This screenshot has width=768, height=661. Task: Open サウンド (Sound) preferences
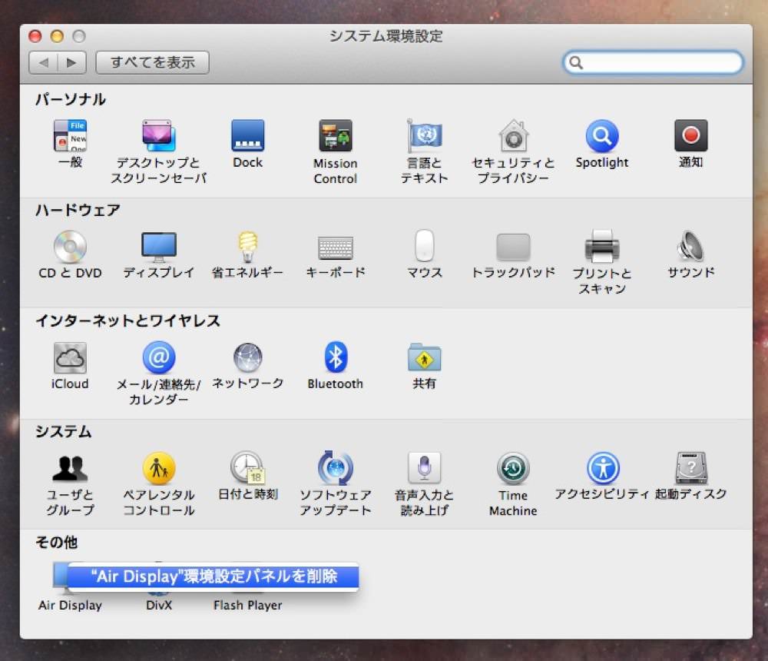pyautogui.click(x=690, y=246)
